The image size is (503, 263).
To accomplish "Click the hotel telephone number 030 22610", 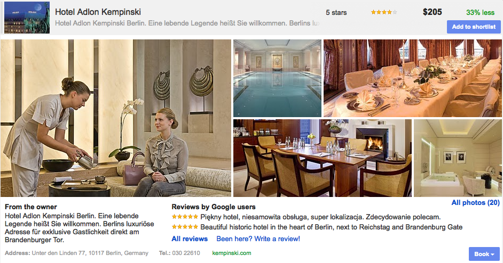I will (x=186, y=253).
